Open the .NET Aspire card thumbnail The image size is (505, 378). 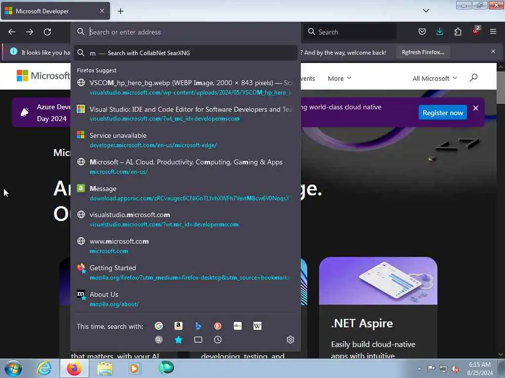click(x=378, y=281)
